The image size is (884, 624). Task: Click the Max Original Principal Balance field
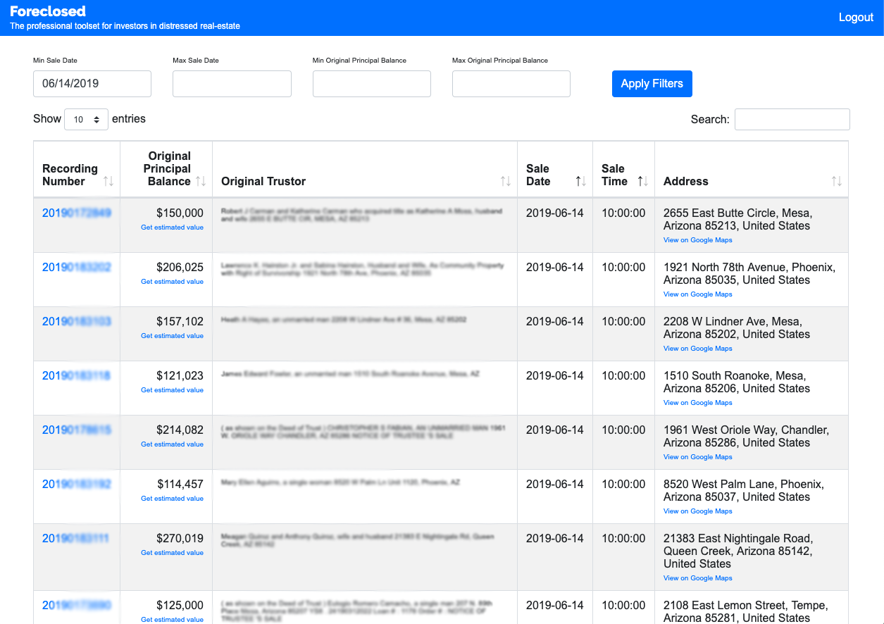(511, 83)
